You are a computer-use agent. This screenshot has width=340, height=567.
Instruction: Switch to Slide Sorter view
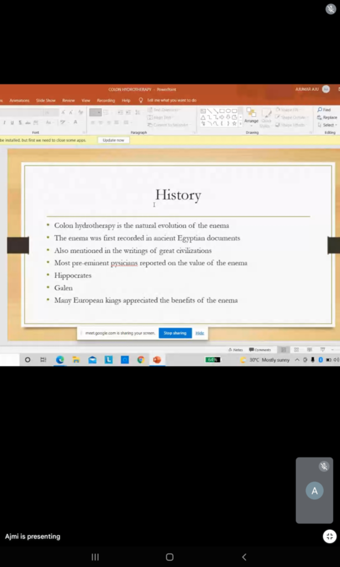coord(296,350)
